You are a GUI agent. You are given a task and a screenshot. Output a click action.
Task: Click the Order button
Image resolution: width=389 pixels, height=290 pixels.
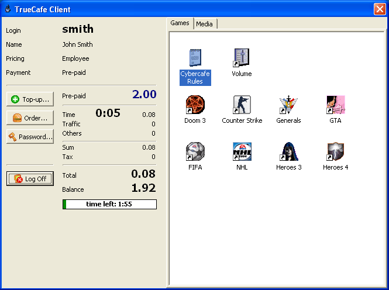pyautogui.click(x=30, y=118)
